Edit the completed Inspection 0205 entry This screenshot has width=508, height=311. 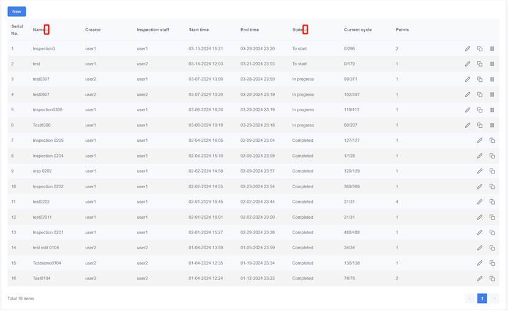[x=480, y=141]
